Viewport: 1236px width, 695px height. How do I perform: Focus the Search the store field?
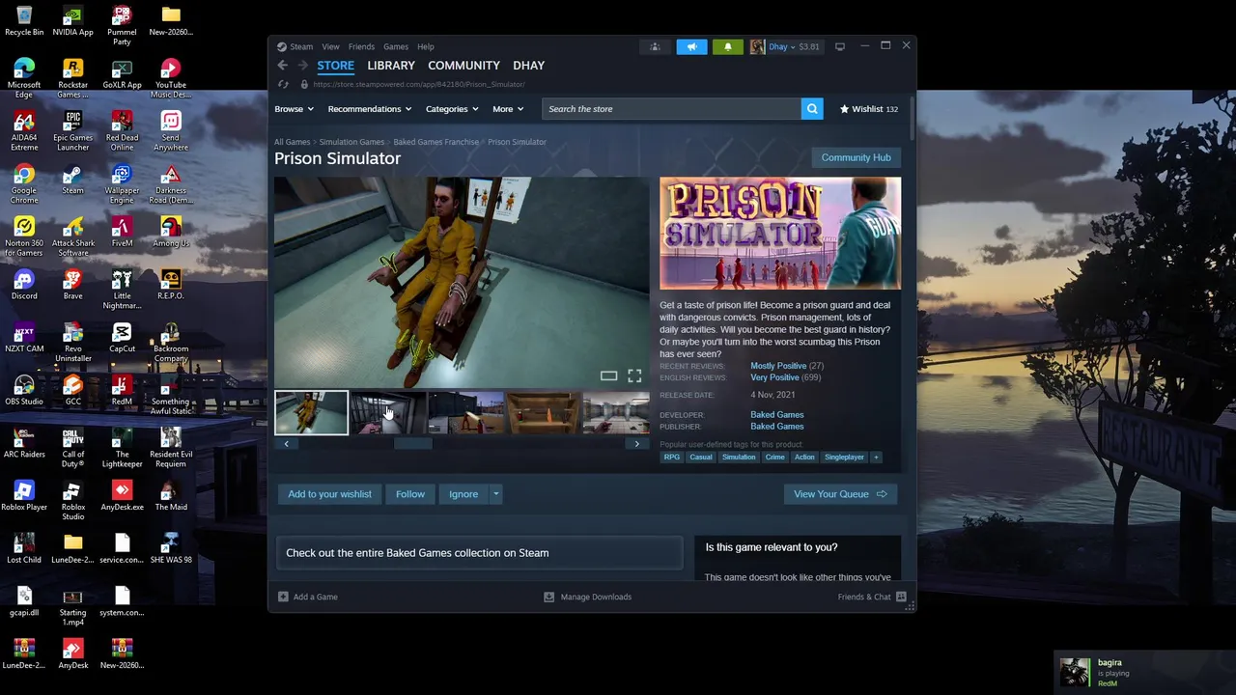tap(672, 109)
